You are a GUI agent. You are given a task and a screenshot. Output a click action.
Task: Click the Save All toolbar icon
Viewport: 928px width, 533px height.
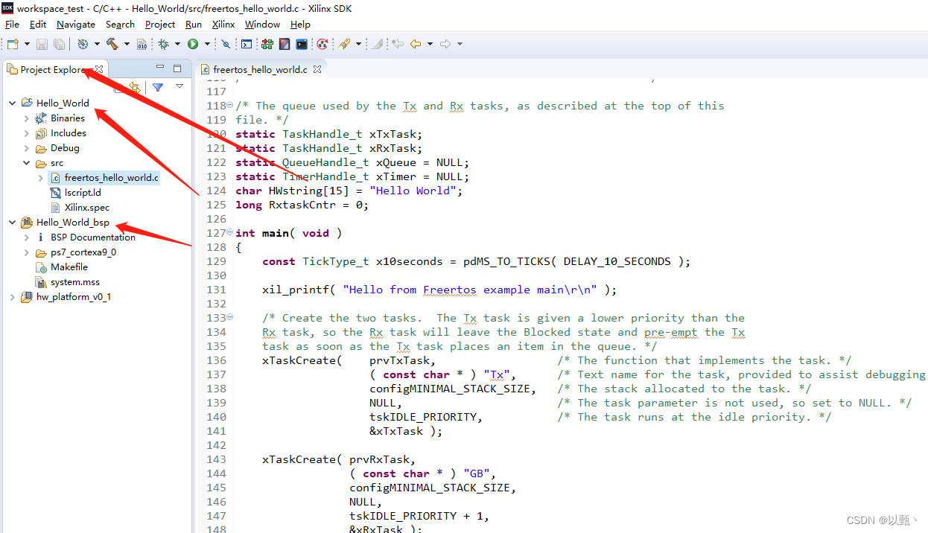pos(58,44)
